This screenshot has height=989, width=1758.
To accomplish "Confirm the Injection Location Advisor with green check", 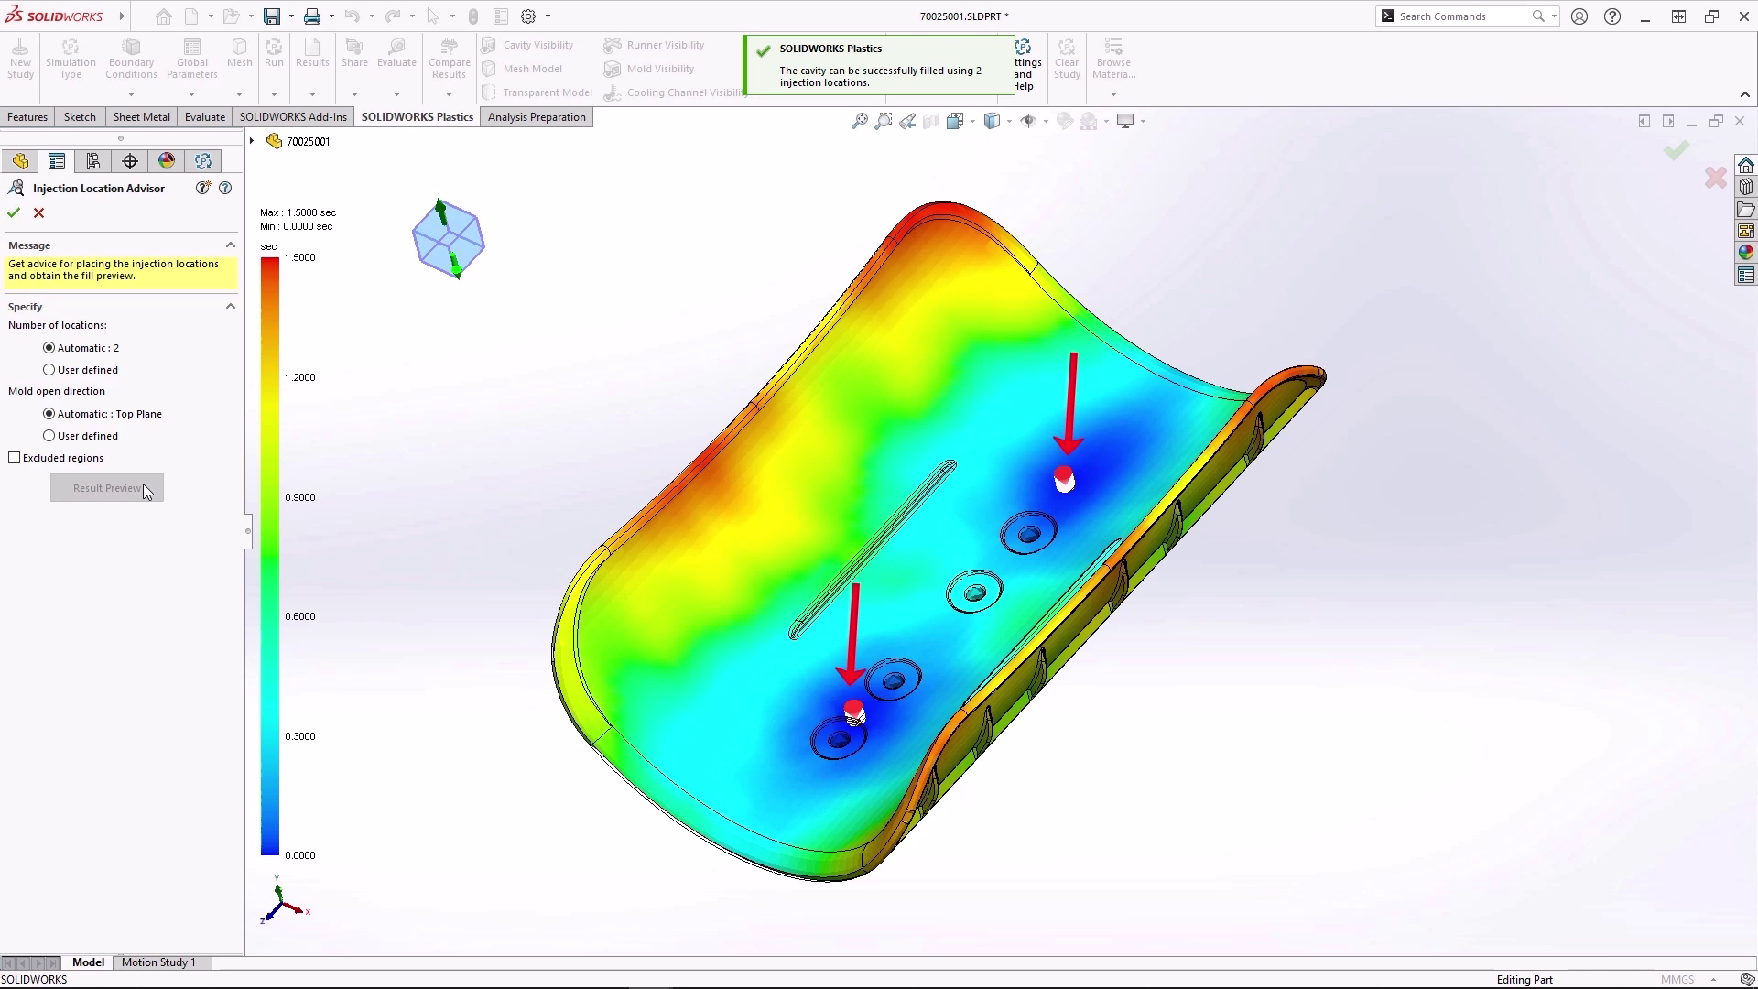I will pyautogui.click(x=13, y=212).
